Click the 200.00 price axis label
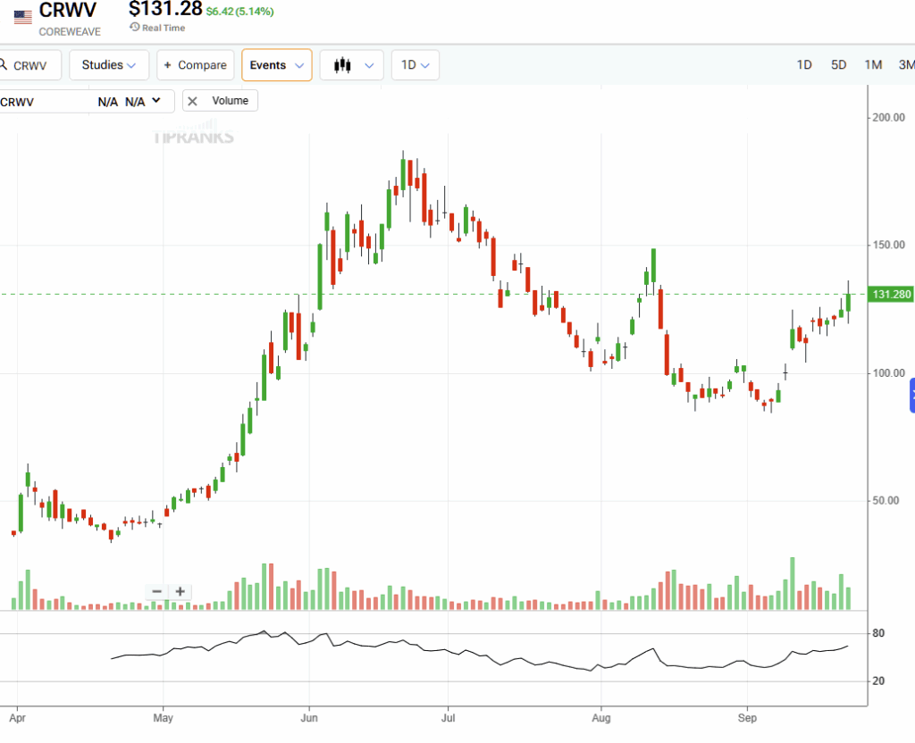Viewport: 915px width, 743px height. pos(889,117)
